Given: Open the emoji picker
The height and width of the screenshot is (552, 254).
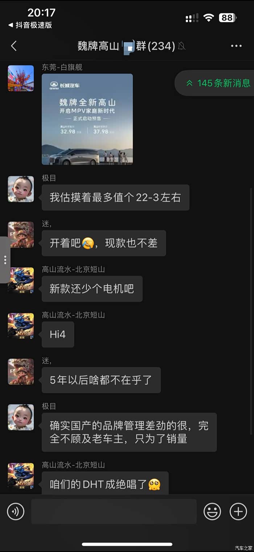Looking at the screenshot, I should pyautogui.click(x=212, y=512).
